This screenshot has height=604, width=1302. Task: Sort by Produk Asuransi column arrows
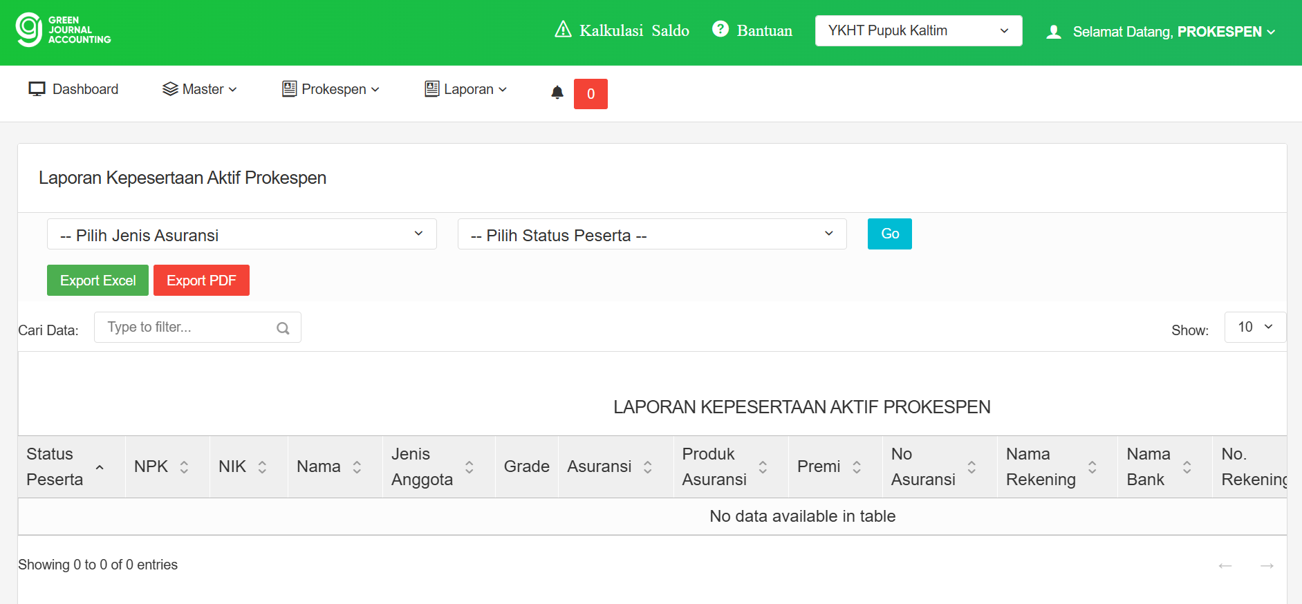763,467
